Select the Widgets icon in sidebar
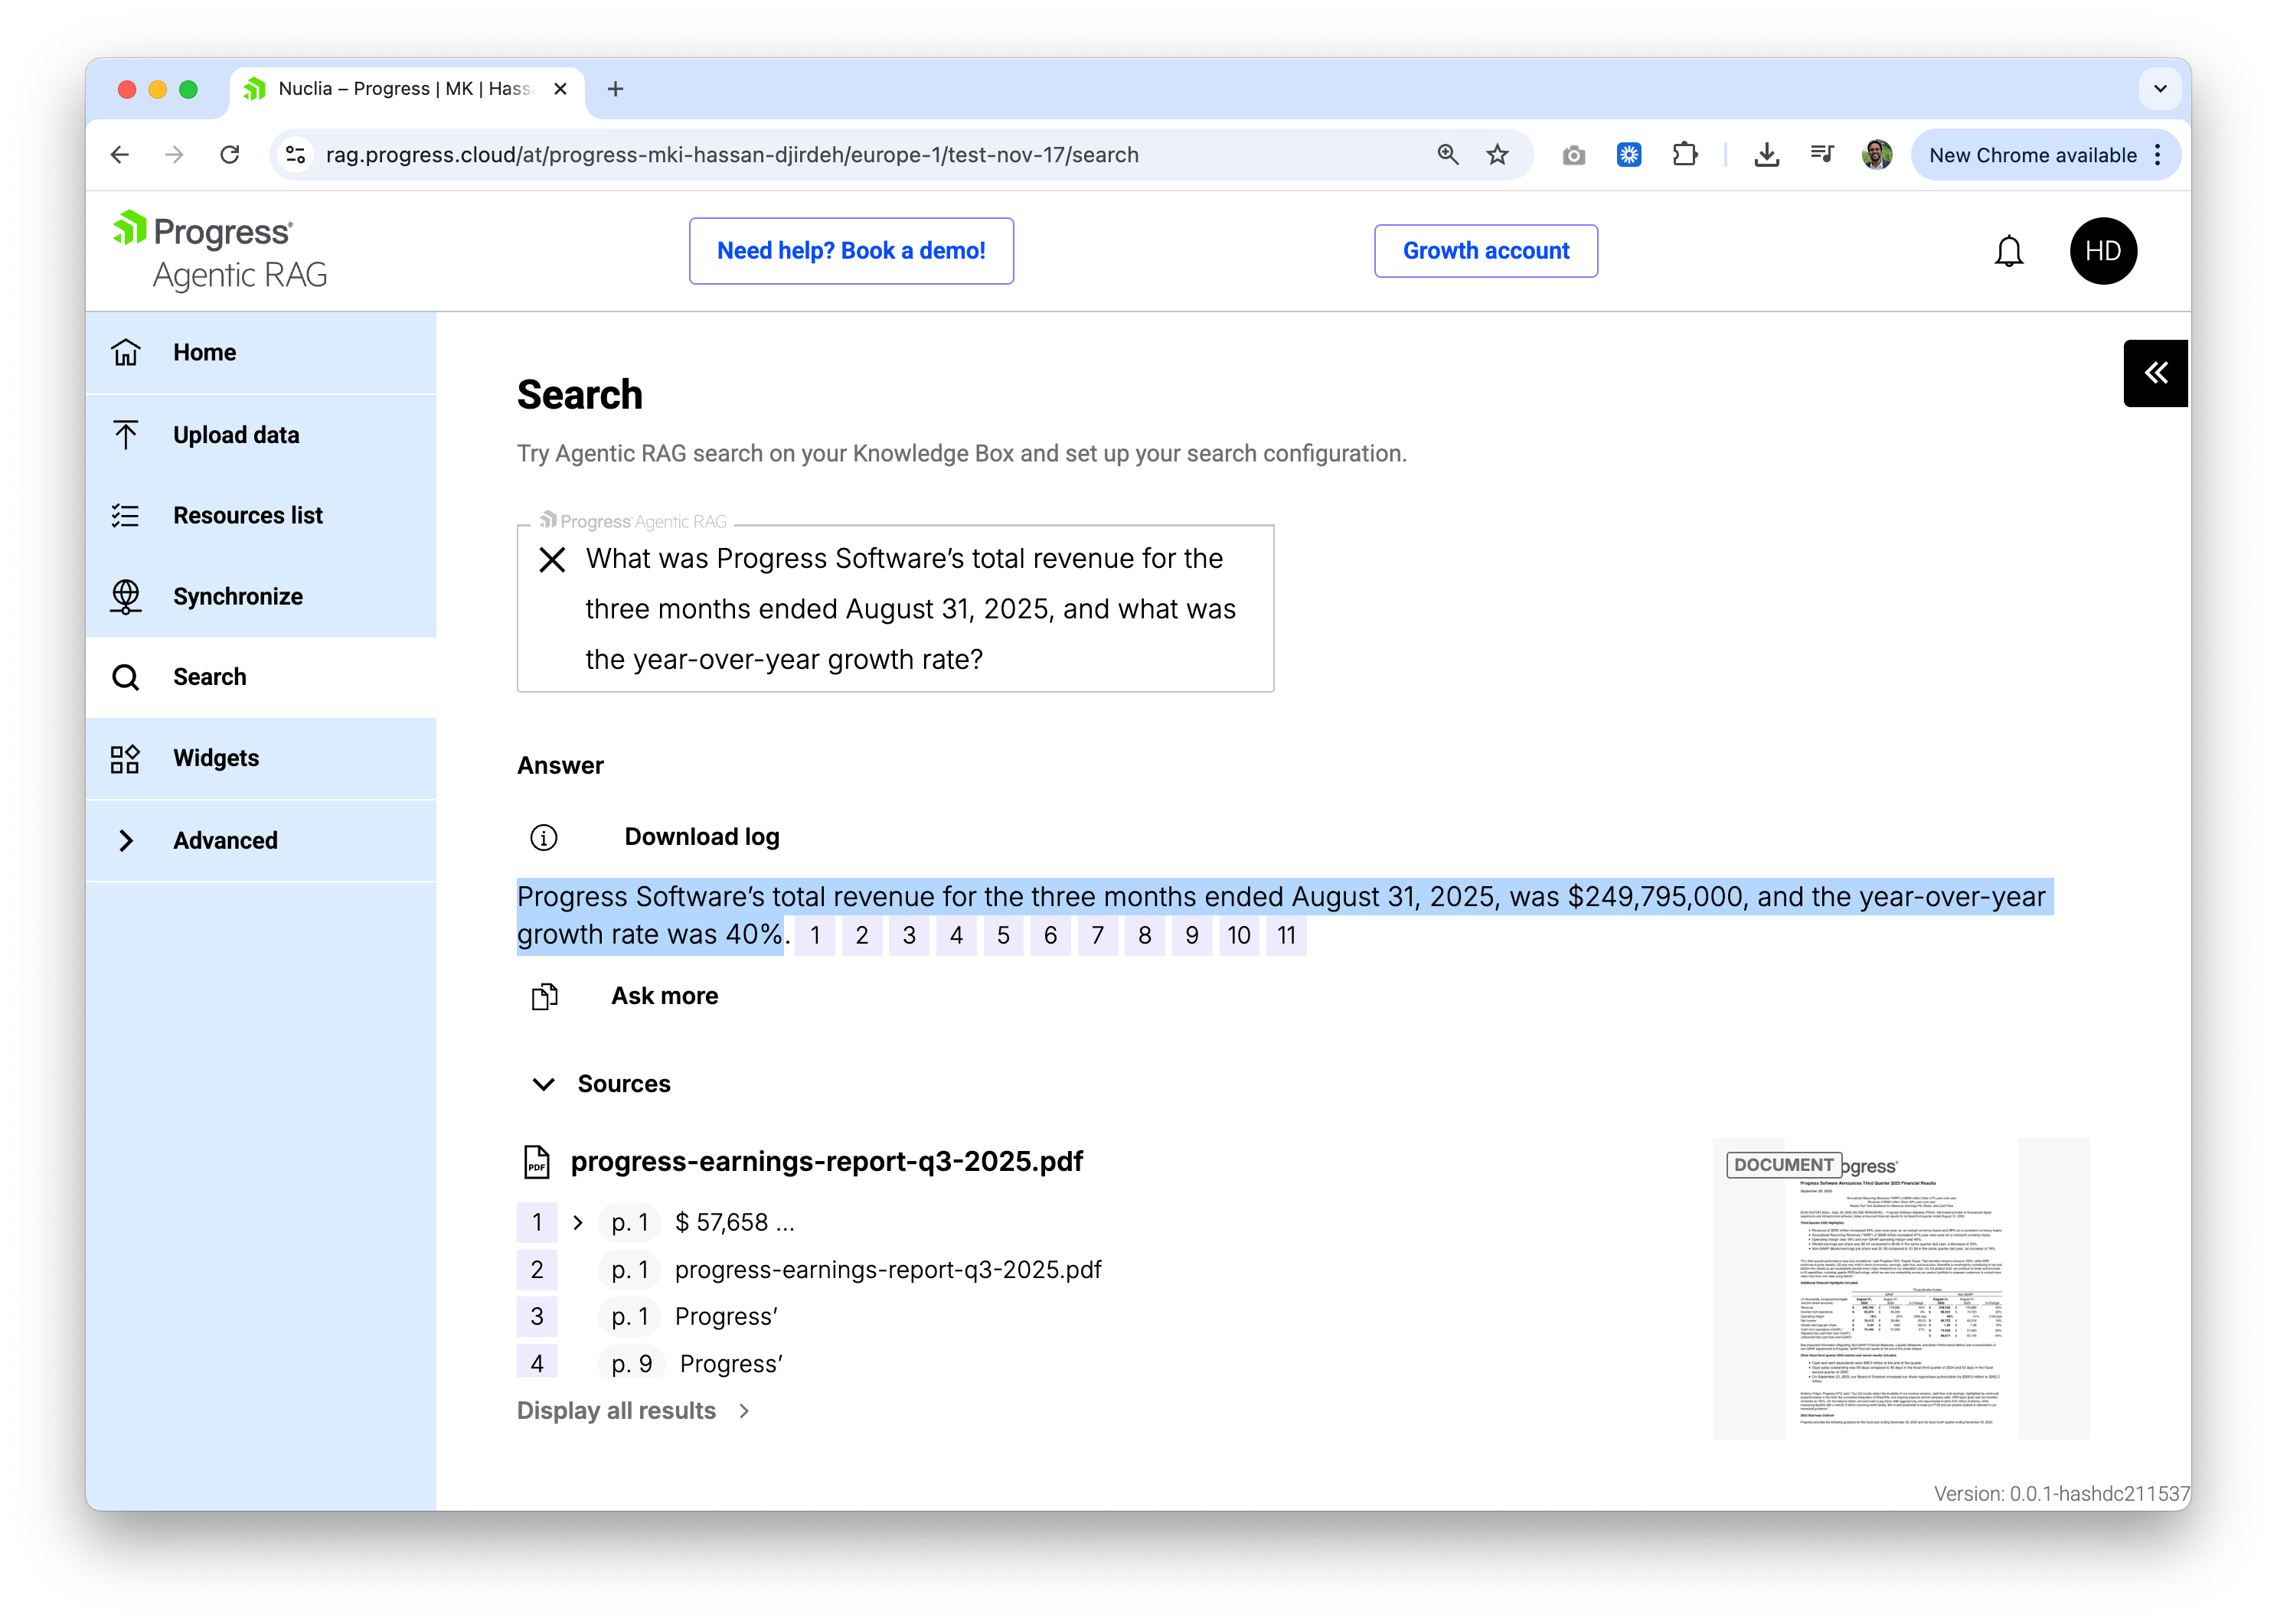 coord(126,758)
